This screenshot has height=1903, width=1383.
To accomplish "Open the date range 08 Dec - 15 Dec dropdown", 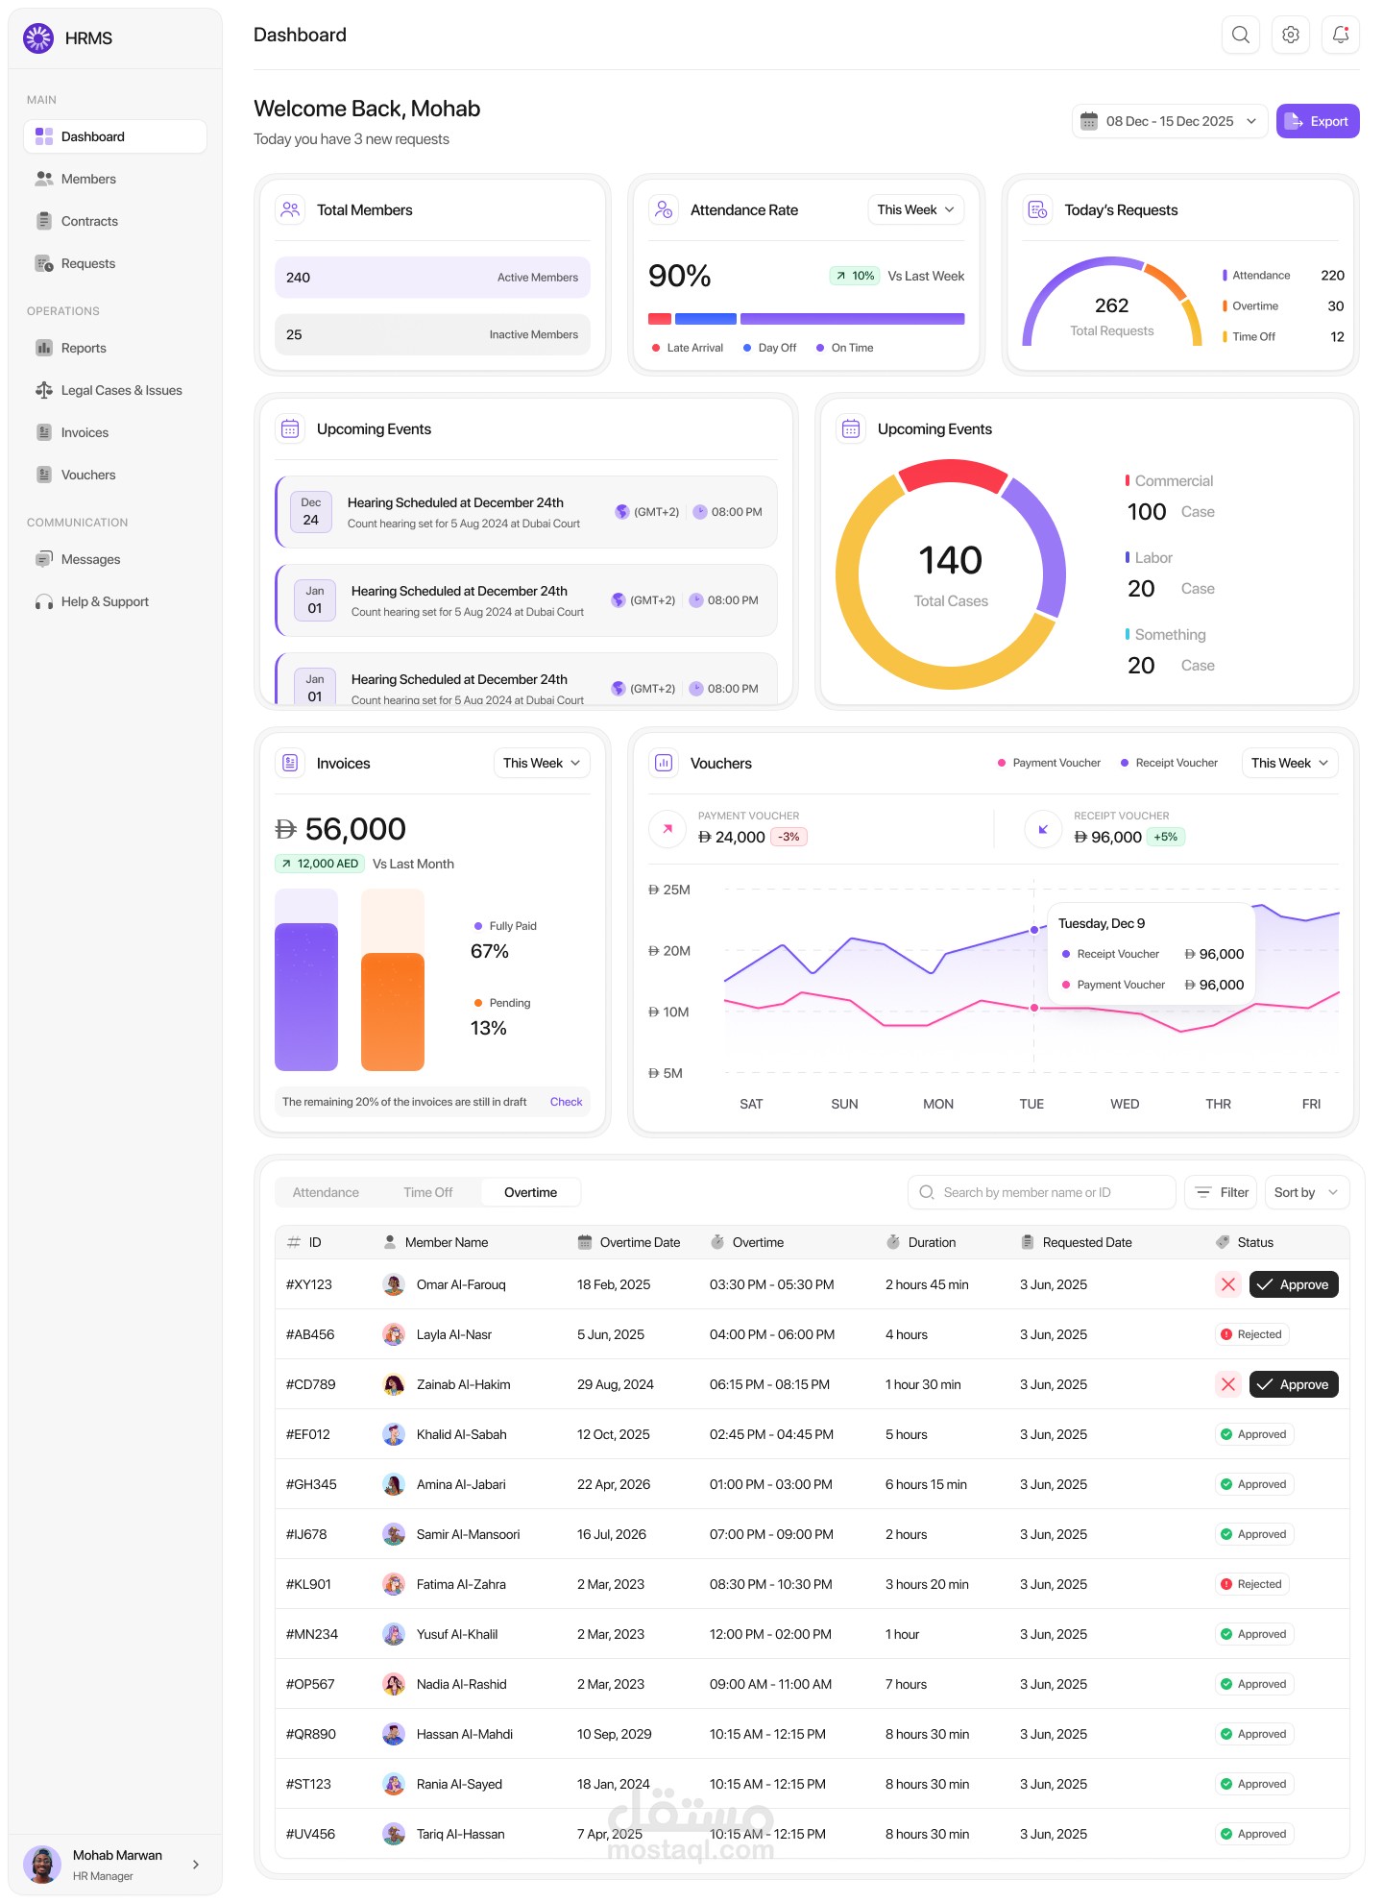I will click(x=1170, y=121).
